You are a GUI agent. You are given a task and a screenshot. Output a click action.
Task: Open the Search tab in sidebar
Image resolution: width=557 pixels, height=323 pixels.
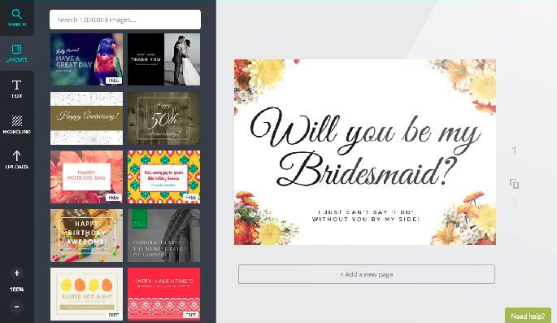pyautogui.click(x=17, y=18)
